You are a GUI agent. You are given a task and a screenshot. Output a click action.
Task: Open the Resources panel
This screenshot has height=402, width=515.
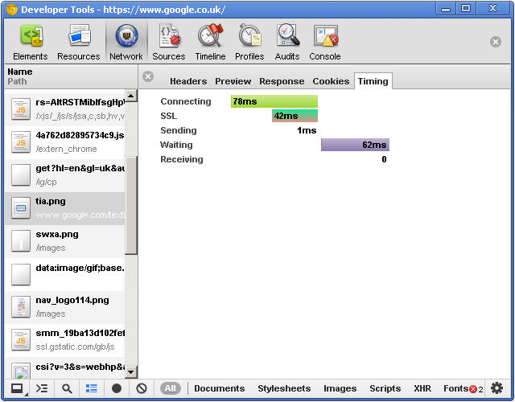pyautogui.click(x=79, y=42)
